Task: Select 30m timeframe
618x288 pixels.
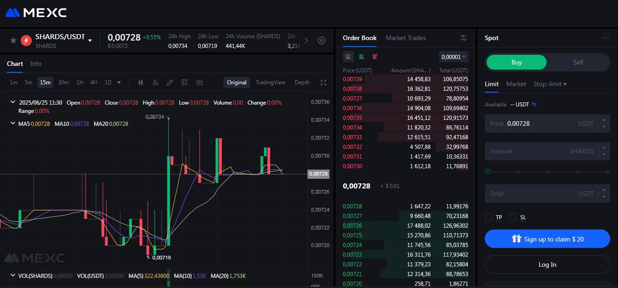Action: (63, 82)
